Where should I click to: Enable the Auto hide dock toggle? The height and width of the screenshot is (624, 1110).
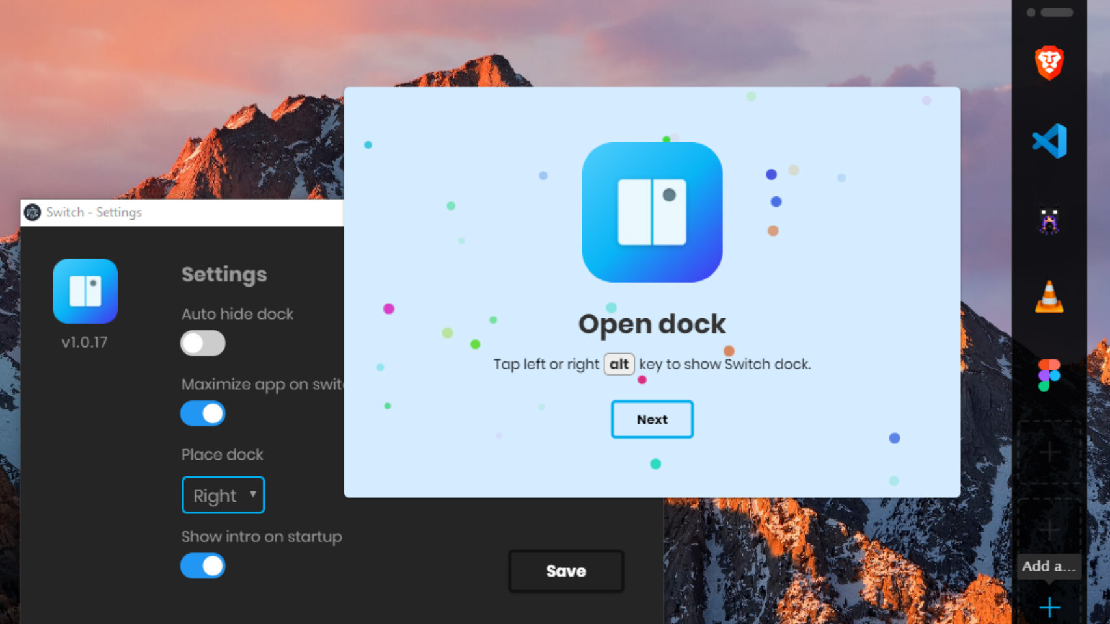203,343
